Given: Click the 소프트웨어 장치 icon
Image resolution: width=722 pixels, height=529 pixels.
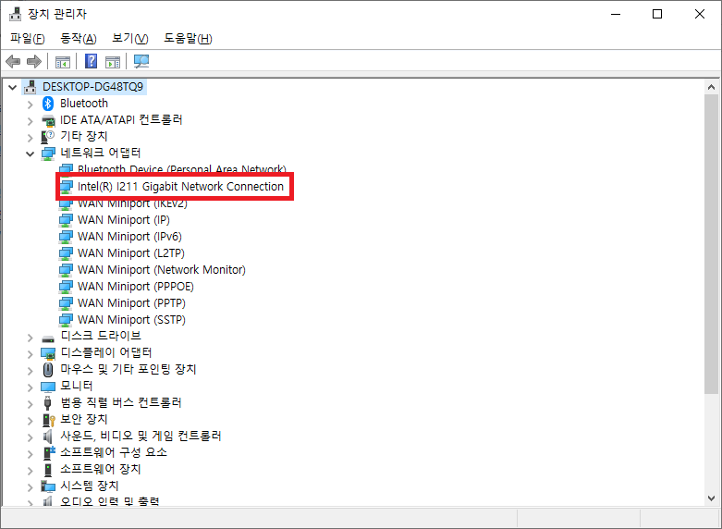Looking at the screenshot, I should pyautogui.click(x=48, y=470).
